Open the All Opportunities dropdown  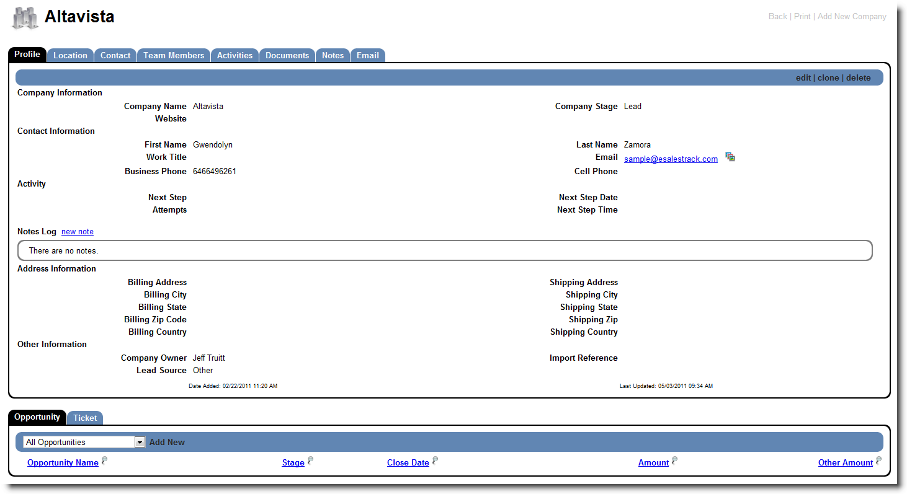pyautogui.click(x=84, y=442)
